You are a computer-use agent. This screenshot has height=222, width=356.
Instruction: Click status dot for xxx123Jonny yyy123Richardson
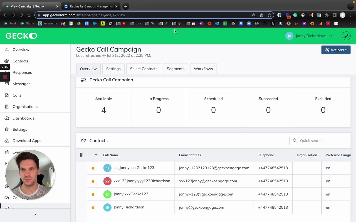pos(93,181)
